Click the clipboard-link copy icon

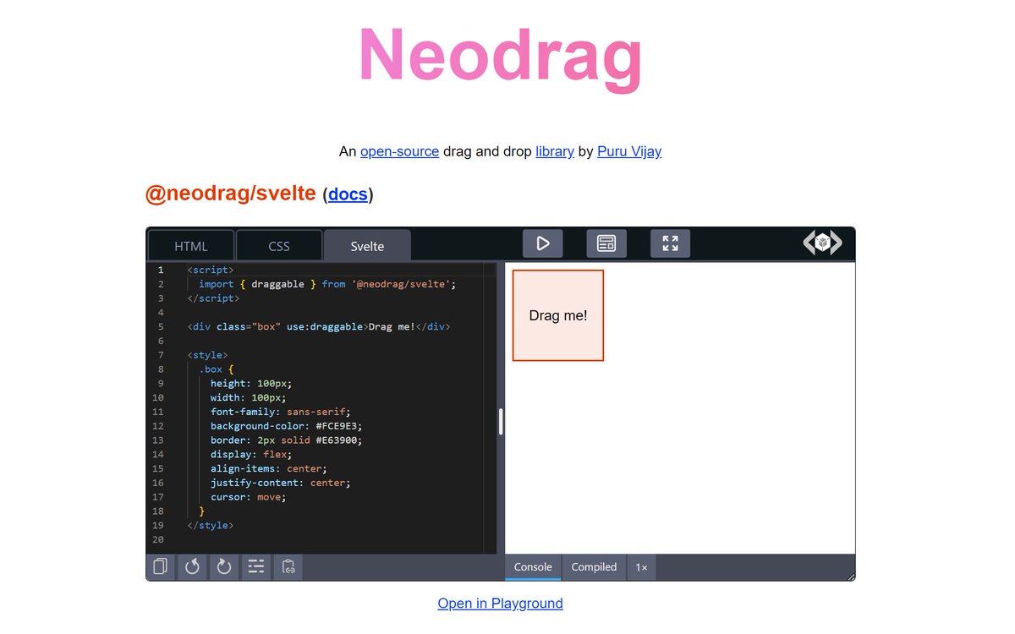[288, 566]
